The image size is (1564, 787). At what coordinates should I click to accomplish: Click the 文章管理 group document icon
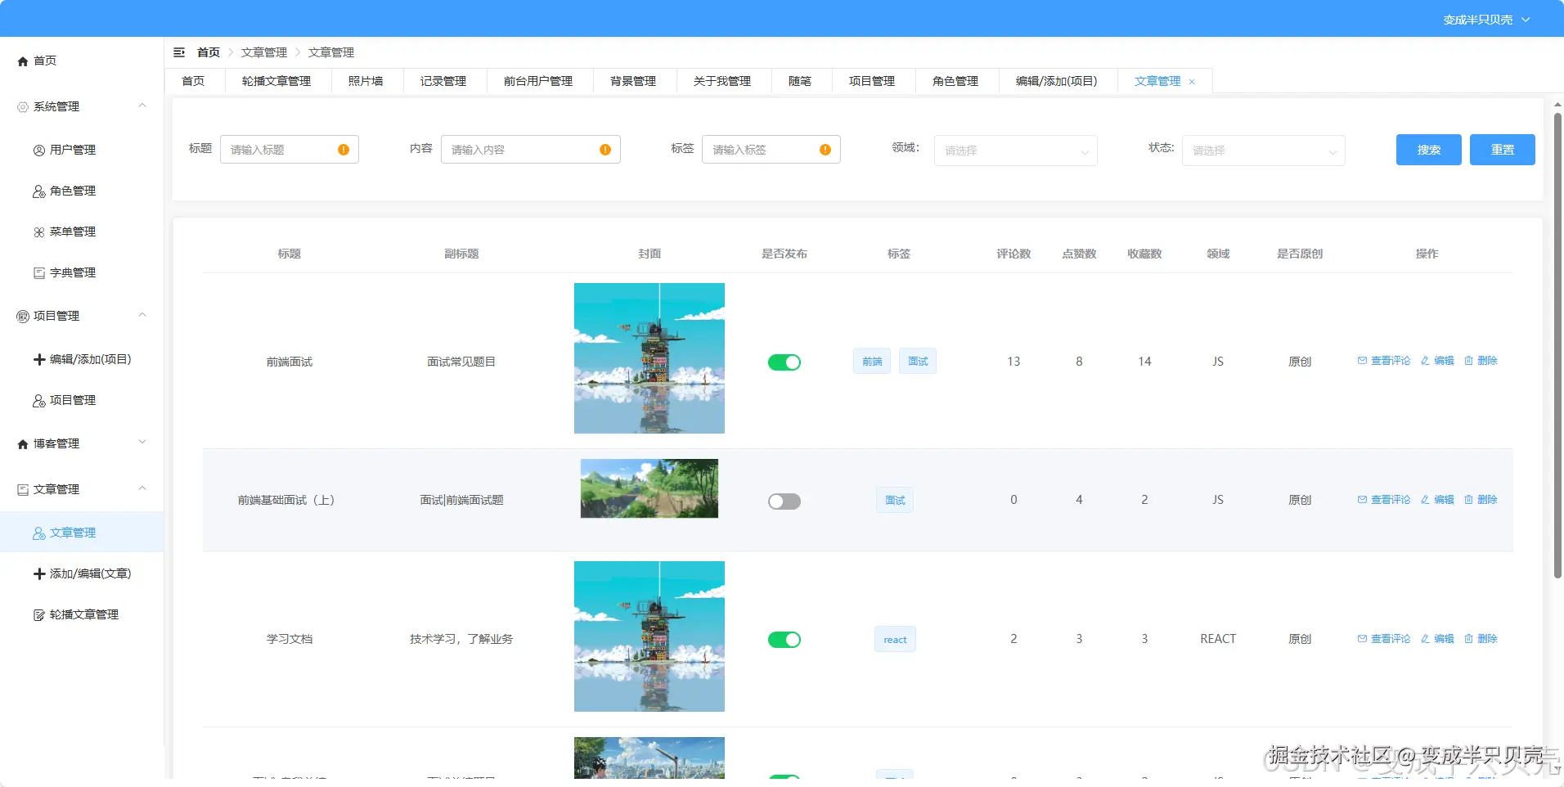23,490
